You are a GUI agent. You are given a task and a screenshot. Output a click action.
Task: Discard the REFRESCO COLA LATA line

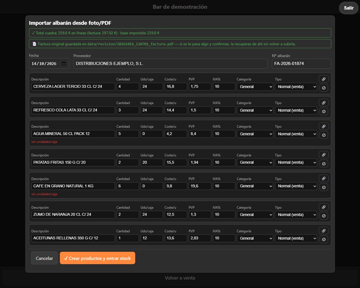click(x=324, y=111)
